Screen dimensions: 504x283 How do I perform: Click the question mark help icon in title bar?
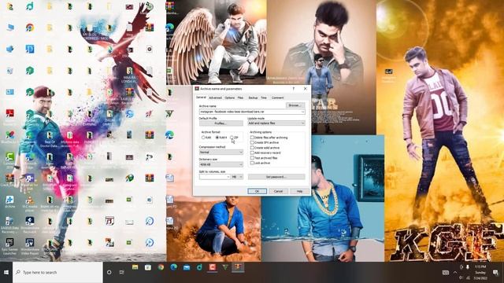click(294, 89)
